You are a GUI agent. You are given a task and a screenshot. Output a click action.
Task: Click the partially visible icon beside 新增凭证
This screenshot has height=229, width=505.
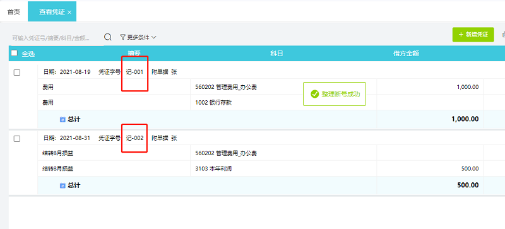(x=503, y=35)
